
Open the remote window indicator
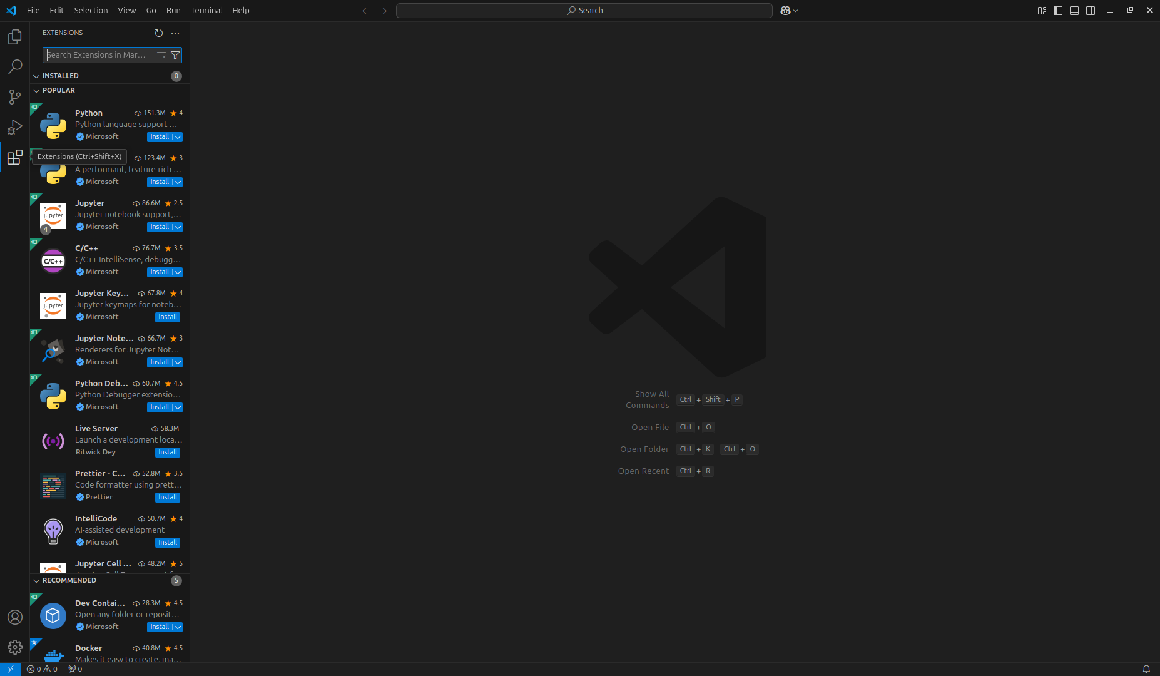11,669
